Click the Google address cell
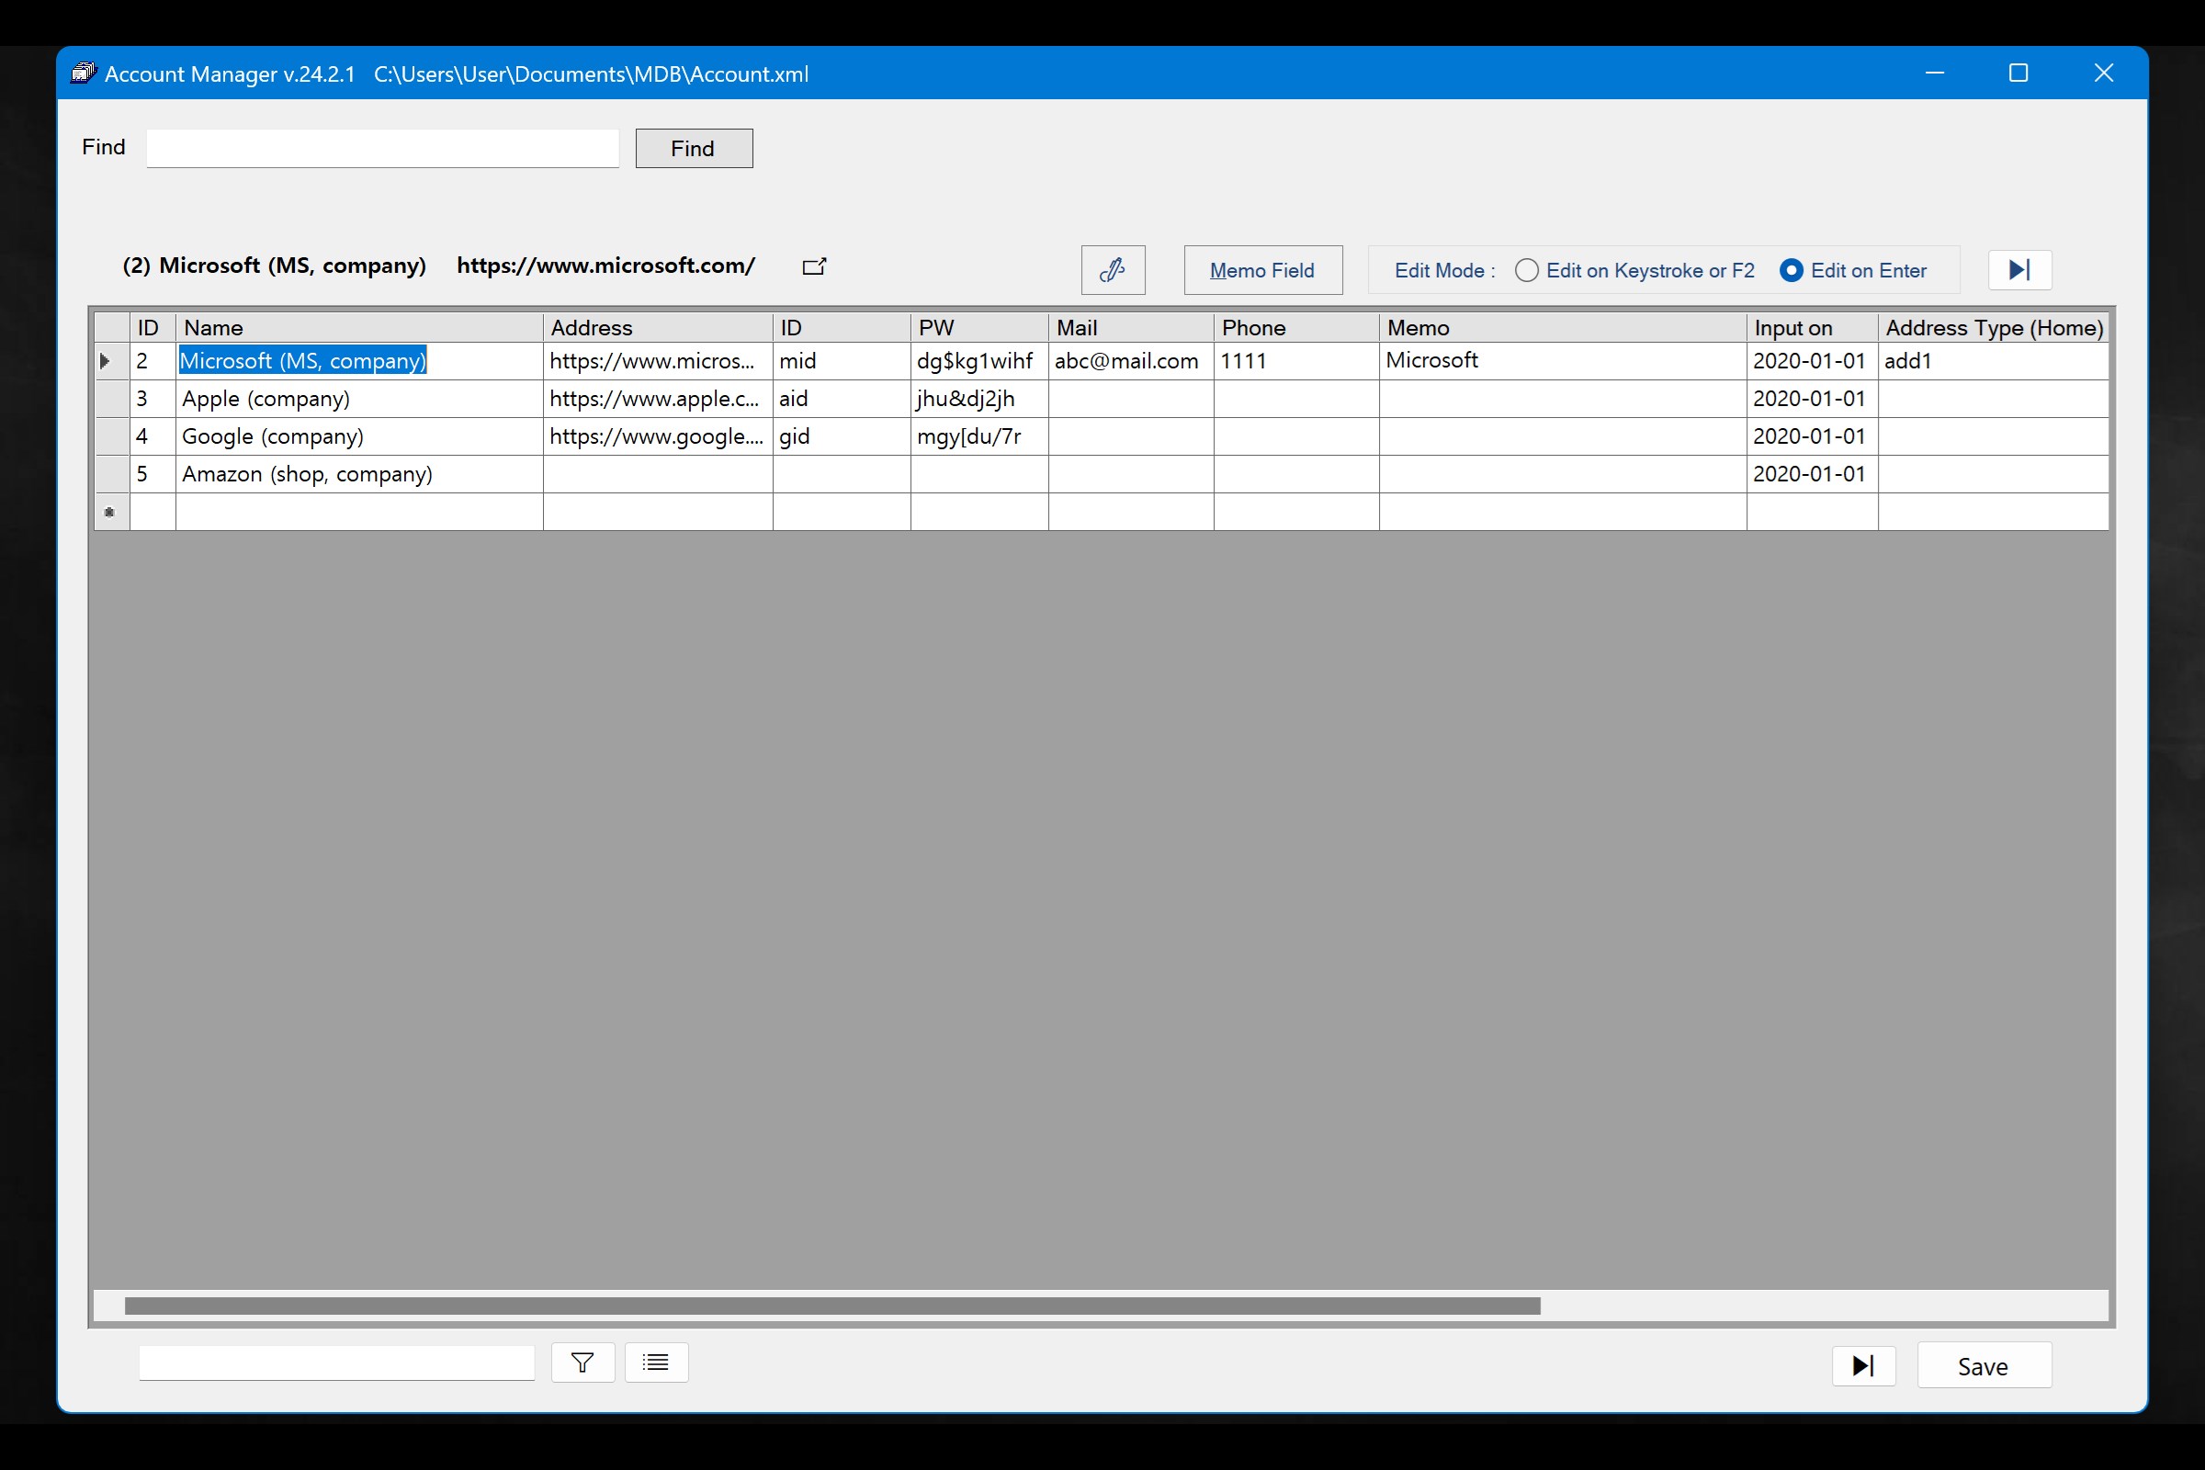The width and height of the screenshot is (2205, 1470). click(658, 435)
